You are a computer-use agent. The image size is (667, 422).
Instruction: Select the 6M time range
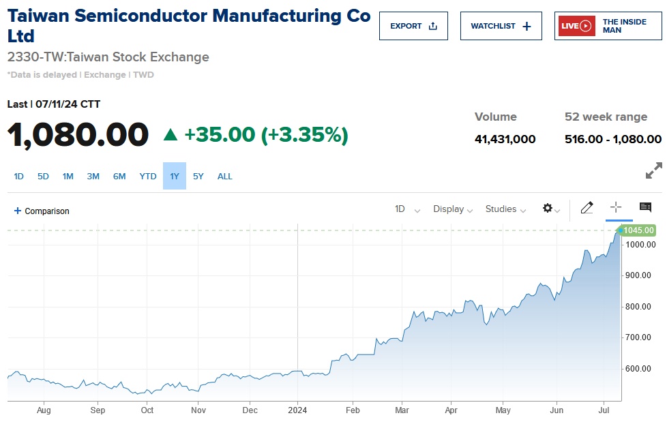(119, 177)
